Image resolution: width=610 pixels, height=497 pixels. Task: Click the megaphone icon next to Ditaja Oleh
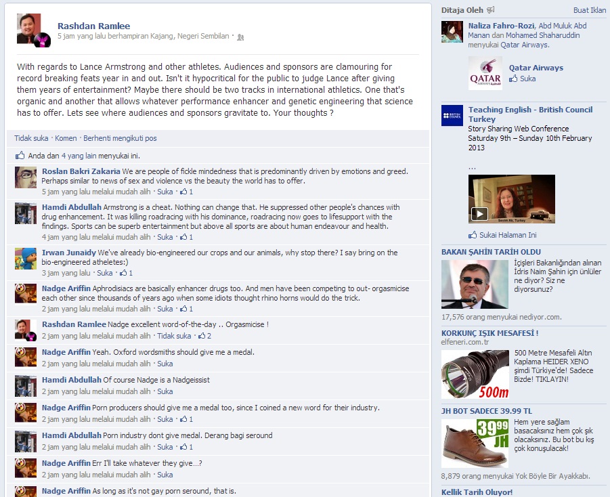point(491,9)
